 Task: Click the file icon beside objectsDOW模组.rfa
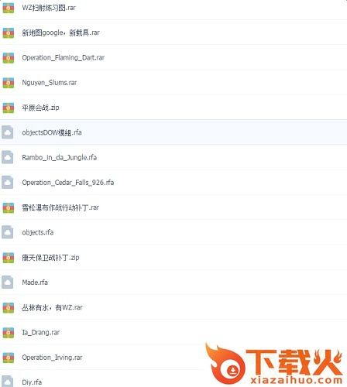[x=8, y=132]
